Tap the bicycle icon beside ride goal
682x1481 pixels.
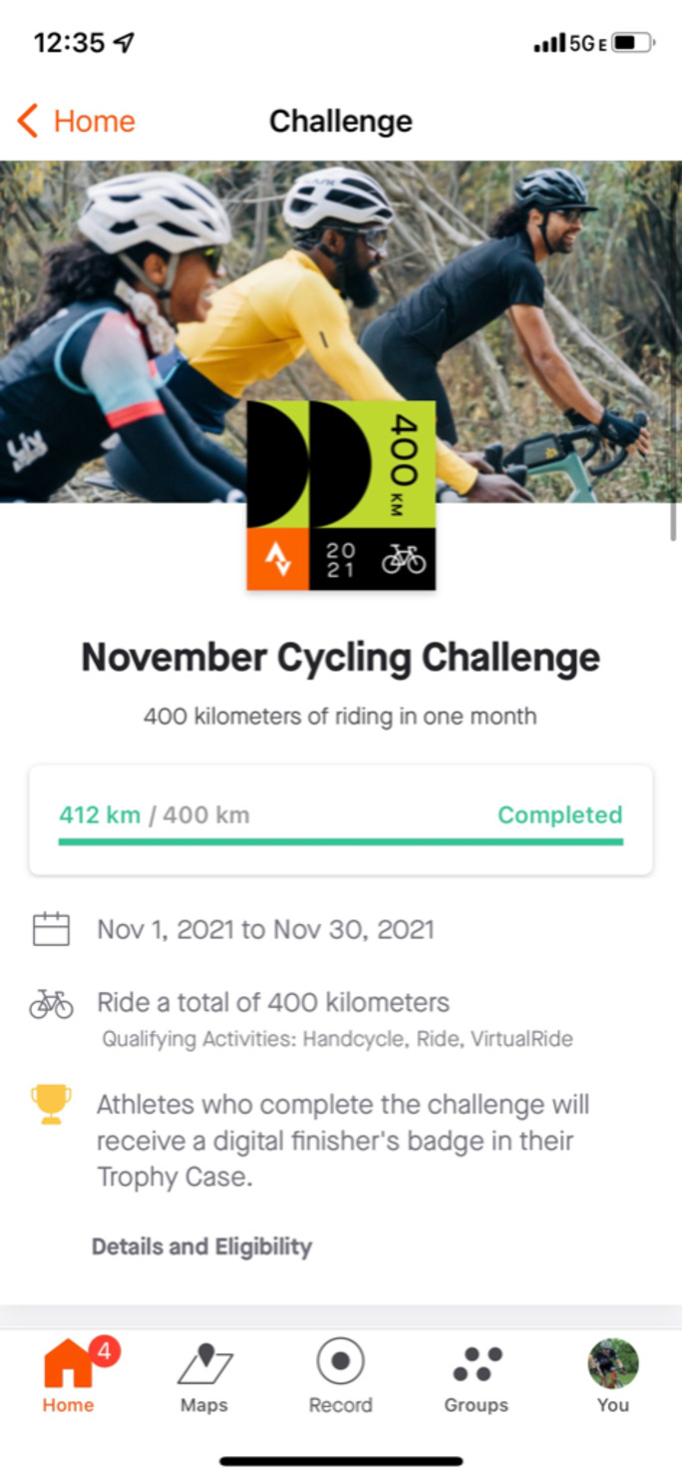click(51, 1004)
